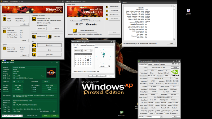Image resolution: width=212 pixels, height=119 pixels.
Task: Click the Benchmark run icon
Action: [34, 45]
